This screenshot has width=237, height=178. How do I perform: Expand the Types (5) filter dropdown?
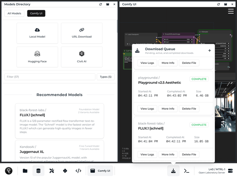tap(106, 77)
